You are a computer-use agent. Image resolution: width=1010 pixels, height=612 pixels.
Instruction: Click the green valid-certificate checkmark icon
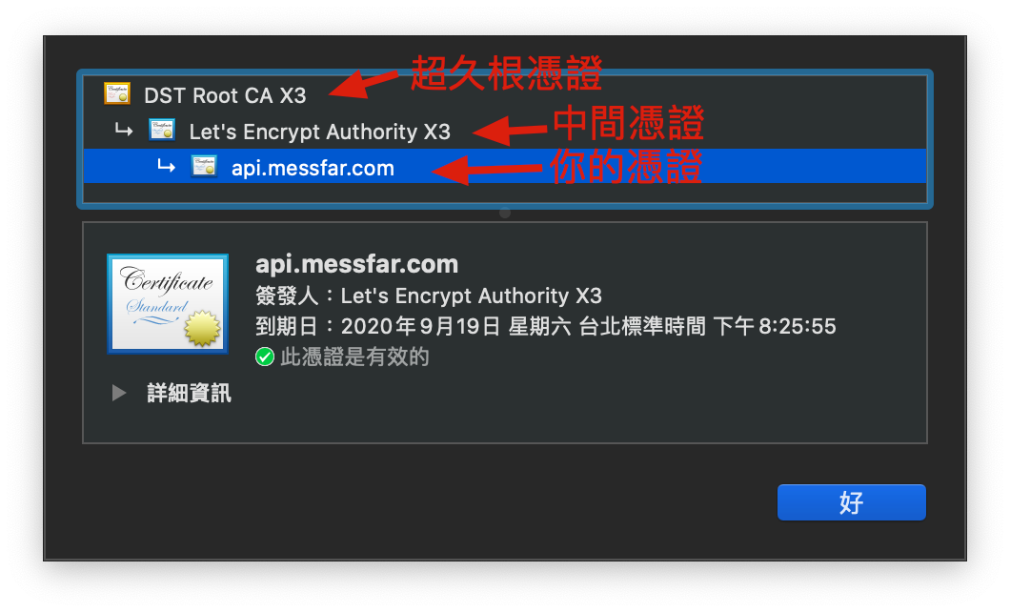265,357
